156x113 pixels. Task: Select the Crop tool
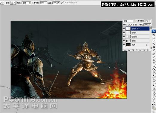(154, 47)
